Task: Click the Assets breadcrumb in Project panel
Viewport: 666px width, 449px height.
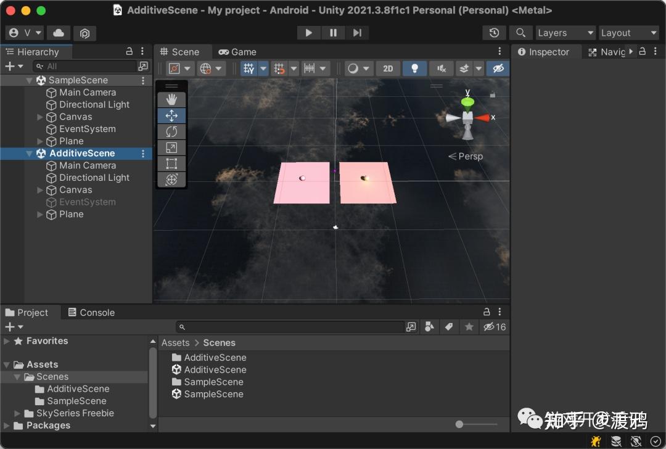Action: pos(175,342)
